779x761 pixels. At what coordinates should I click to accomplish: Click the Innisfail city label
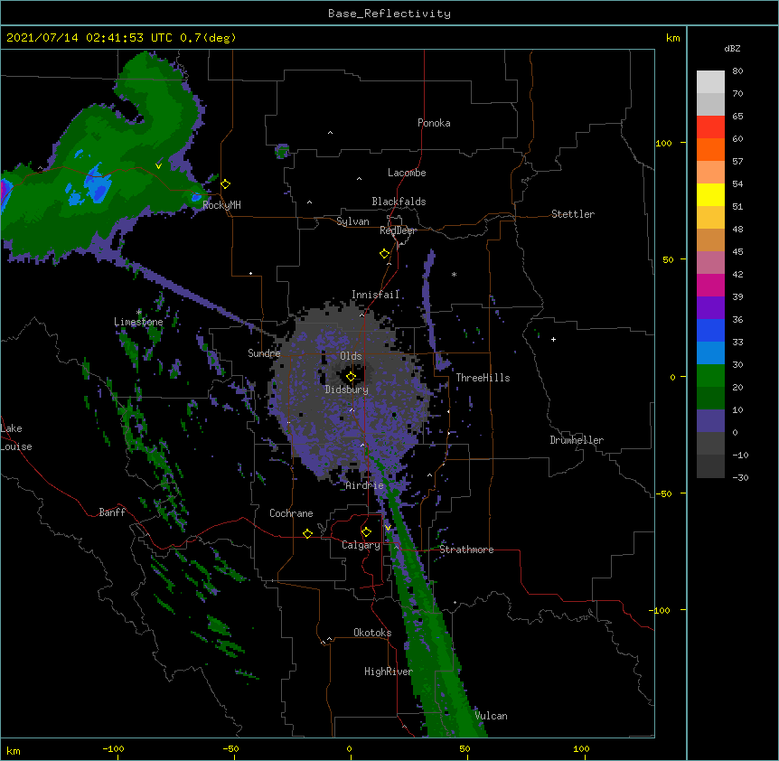376,295
